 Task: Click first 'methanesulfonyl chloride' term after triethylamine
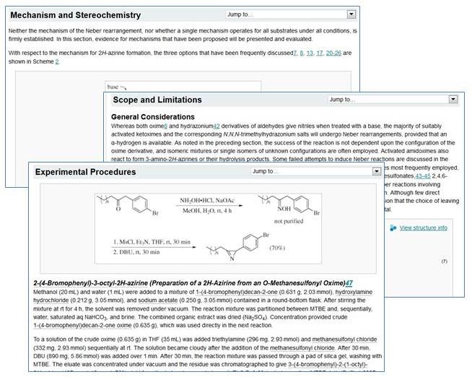click(x=344, y=339)
